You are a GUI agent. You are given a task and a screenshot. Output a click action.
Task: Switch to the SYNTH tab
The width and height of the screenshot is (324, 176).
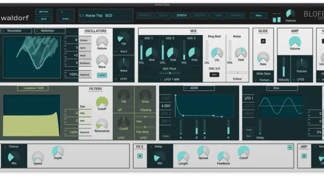(181, 15)
